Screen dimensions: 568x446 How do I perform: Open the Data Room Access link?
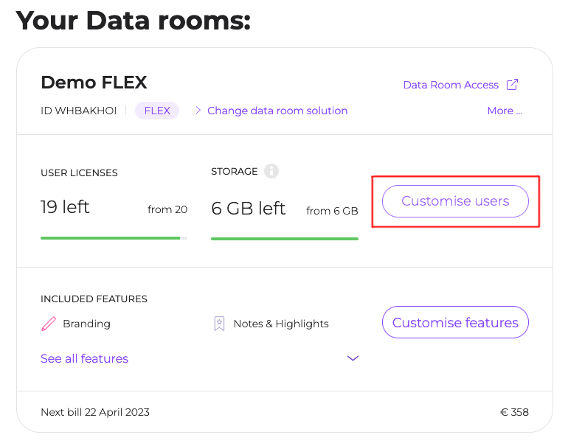coord(451,85)
